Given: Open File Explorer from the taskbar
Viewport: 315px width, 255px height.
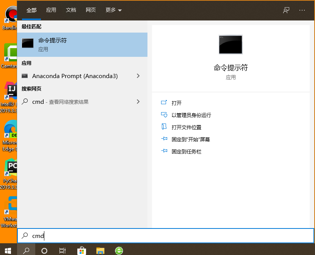Looking at the screenshot, I should pos(100,250).
